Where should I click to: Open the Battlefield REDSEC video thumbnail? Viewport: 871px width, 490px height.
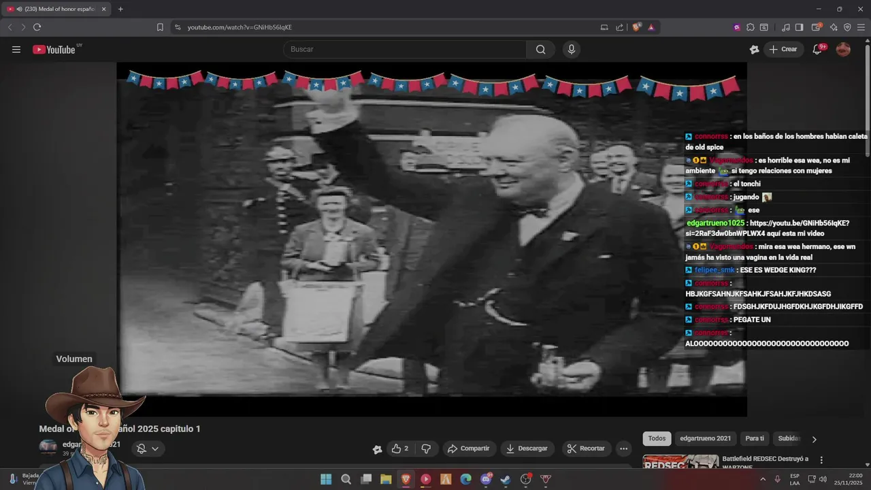pyautogui.click(x=680, y=461)
